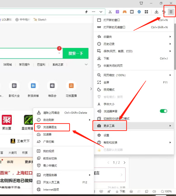The image size is (176, 196).
Task: Open address bar dropdown arrow
Action: (x=101, y=12)
